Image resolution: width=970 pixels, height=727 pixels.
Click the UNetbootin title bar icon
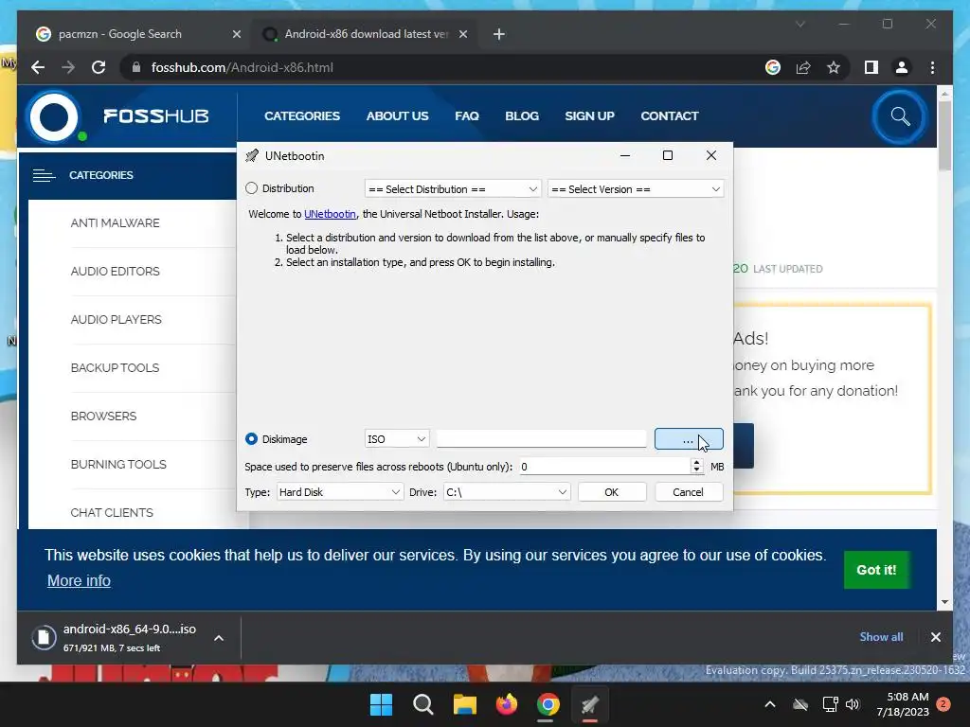pos(252,156)
